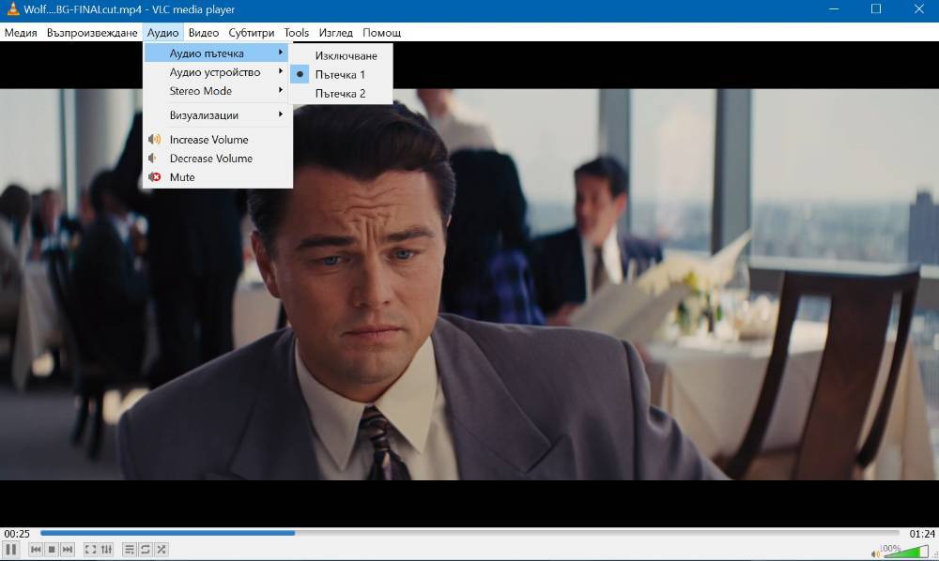Open the Субтитри menu

(252, 33)
